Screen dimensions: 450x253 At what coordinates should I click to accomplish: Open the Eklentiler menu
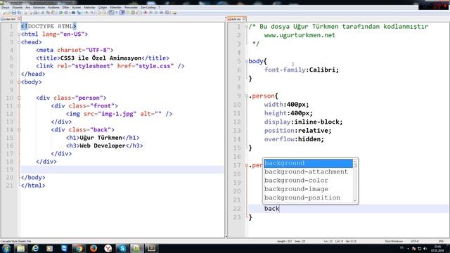pos(115,8)
